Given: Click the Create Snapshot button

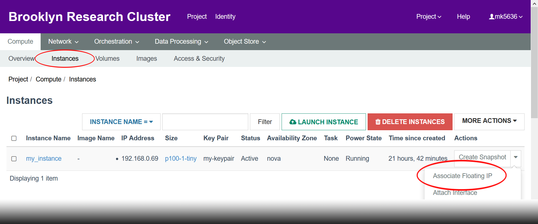Looking at the screenshot, I should pyautogui.click(x=482, y=157).
